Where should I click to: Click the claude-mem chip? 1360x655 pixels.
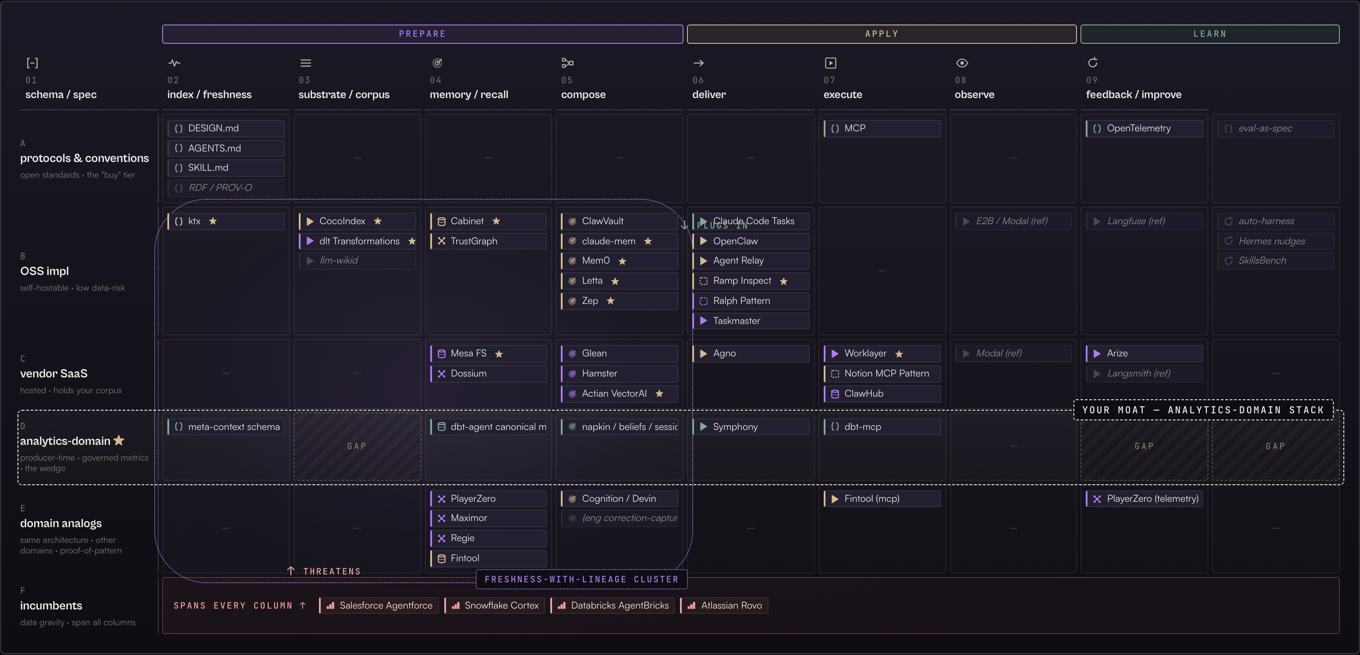coord(619,241)
